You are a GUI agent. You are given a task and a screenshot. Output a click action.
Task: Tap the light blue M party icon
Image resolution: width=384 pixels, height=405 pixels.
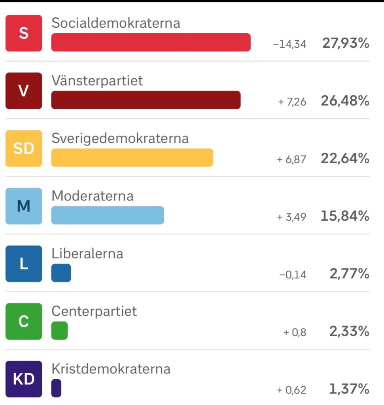tap(24, 206)
